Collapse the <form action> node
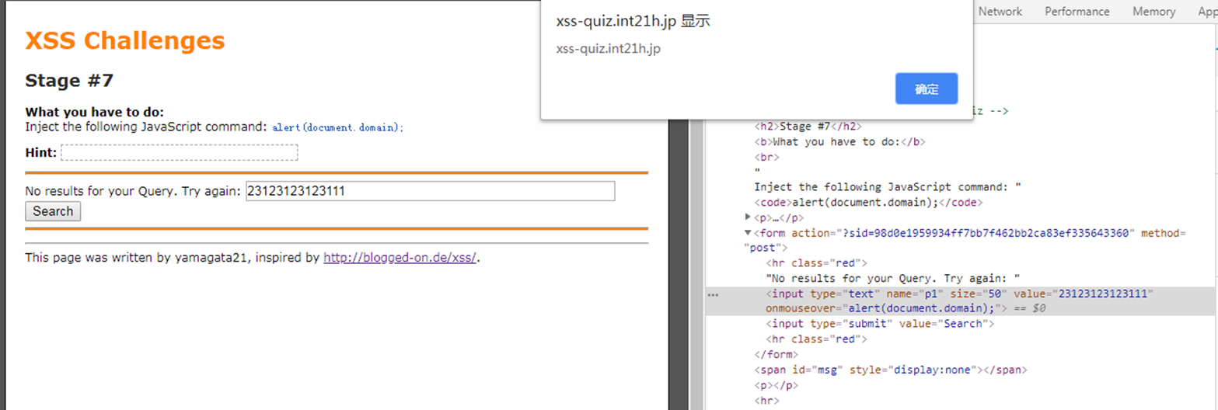Image resolution: width=1218 pixels, height=410 pixels. pyautogui.click(x=748, y=233)
